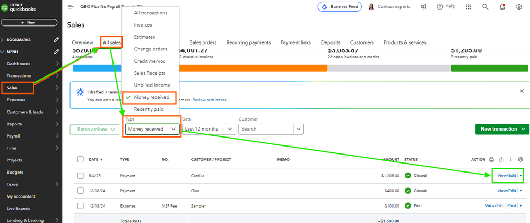Expand the Date range dropdown

click(x=208, y=129)
